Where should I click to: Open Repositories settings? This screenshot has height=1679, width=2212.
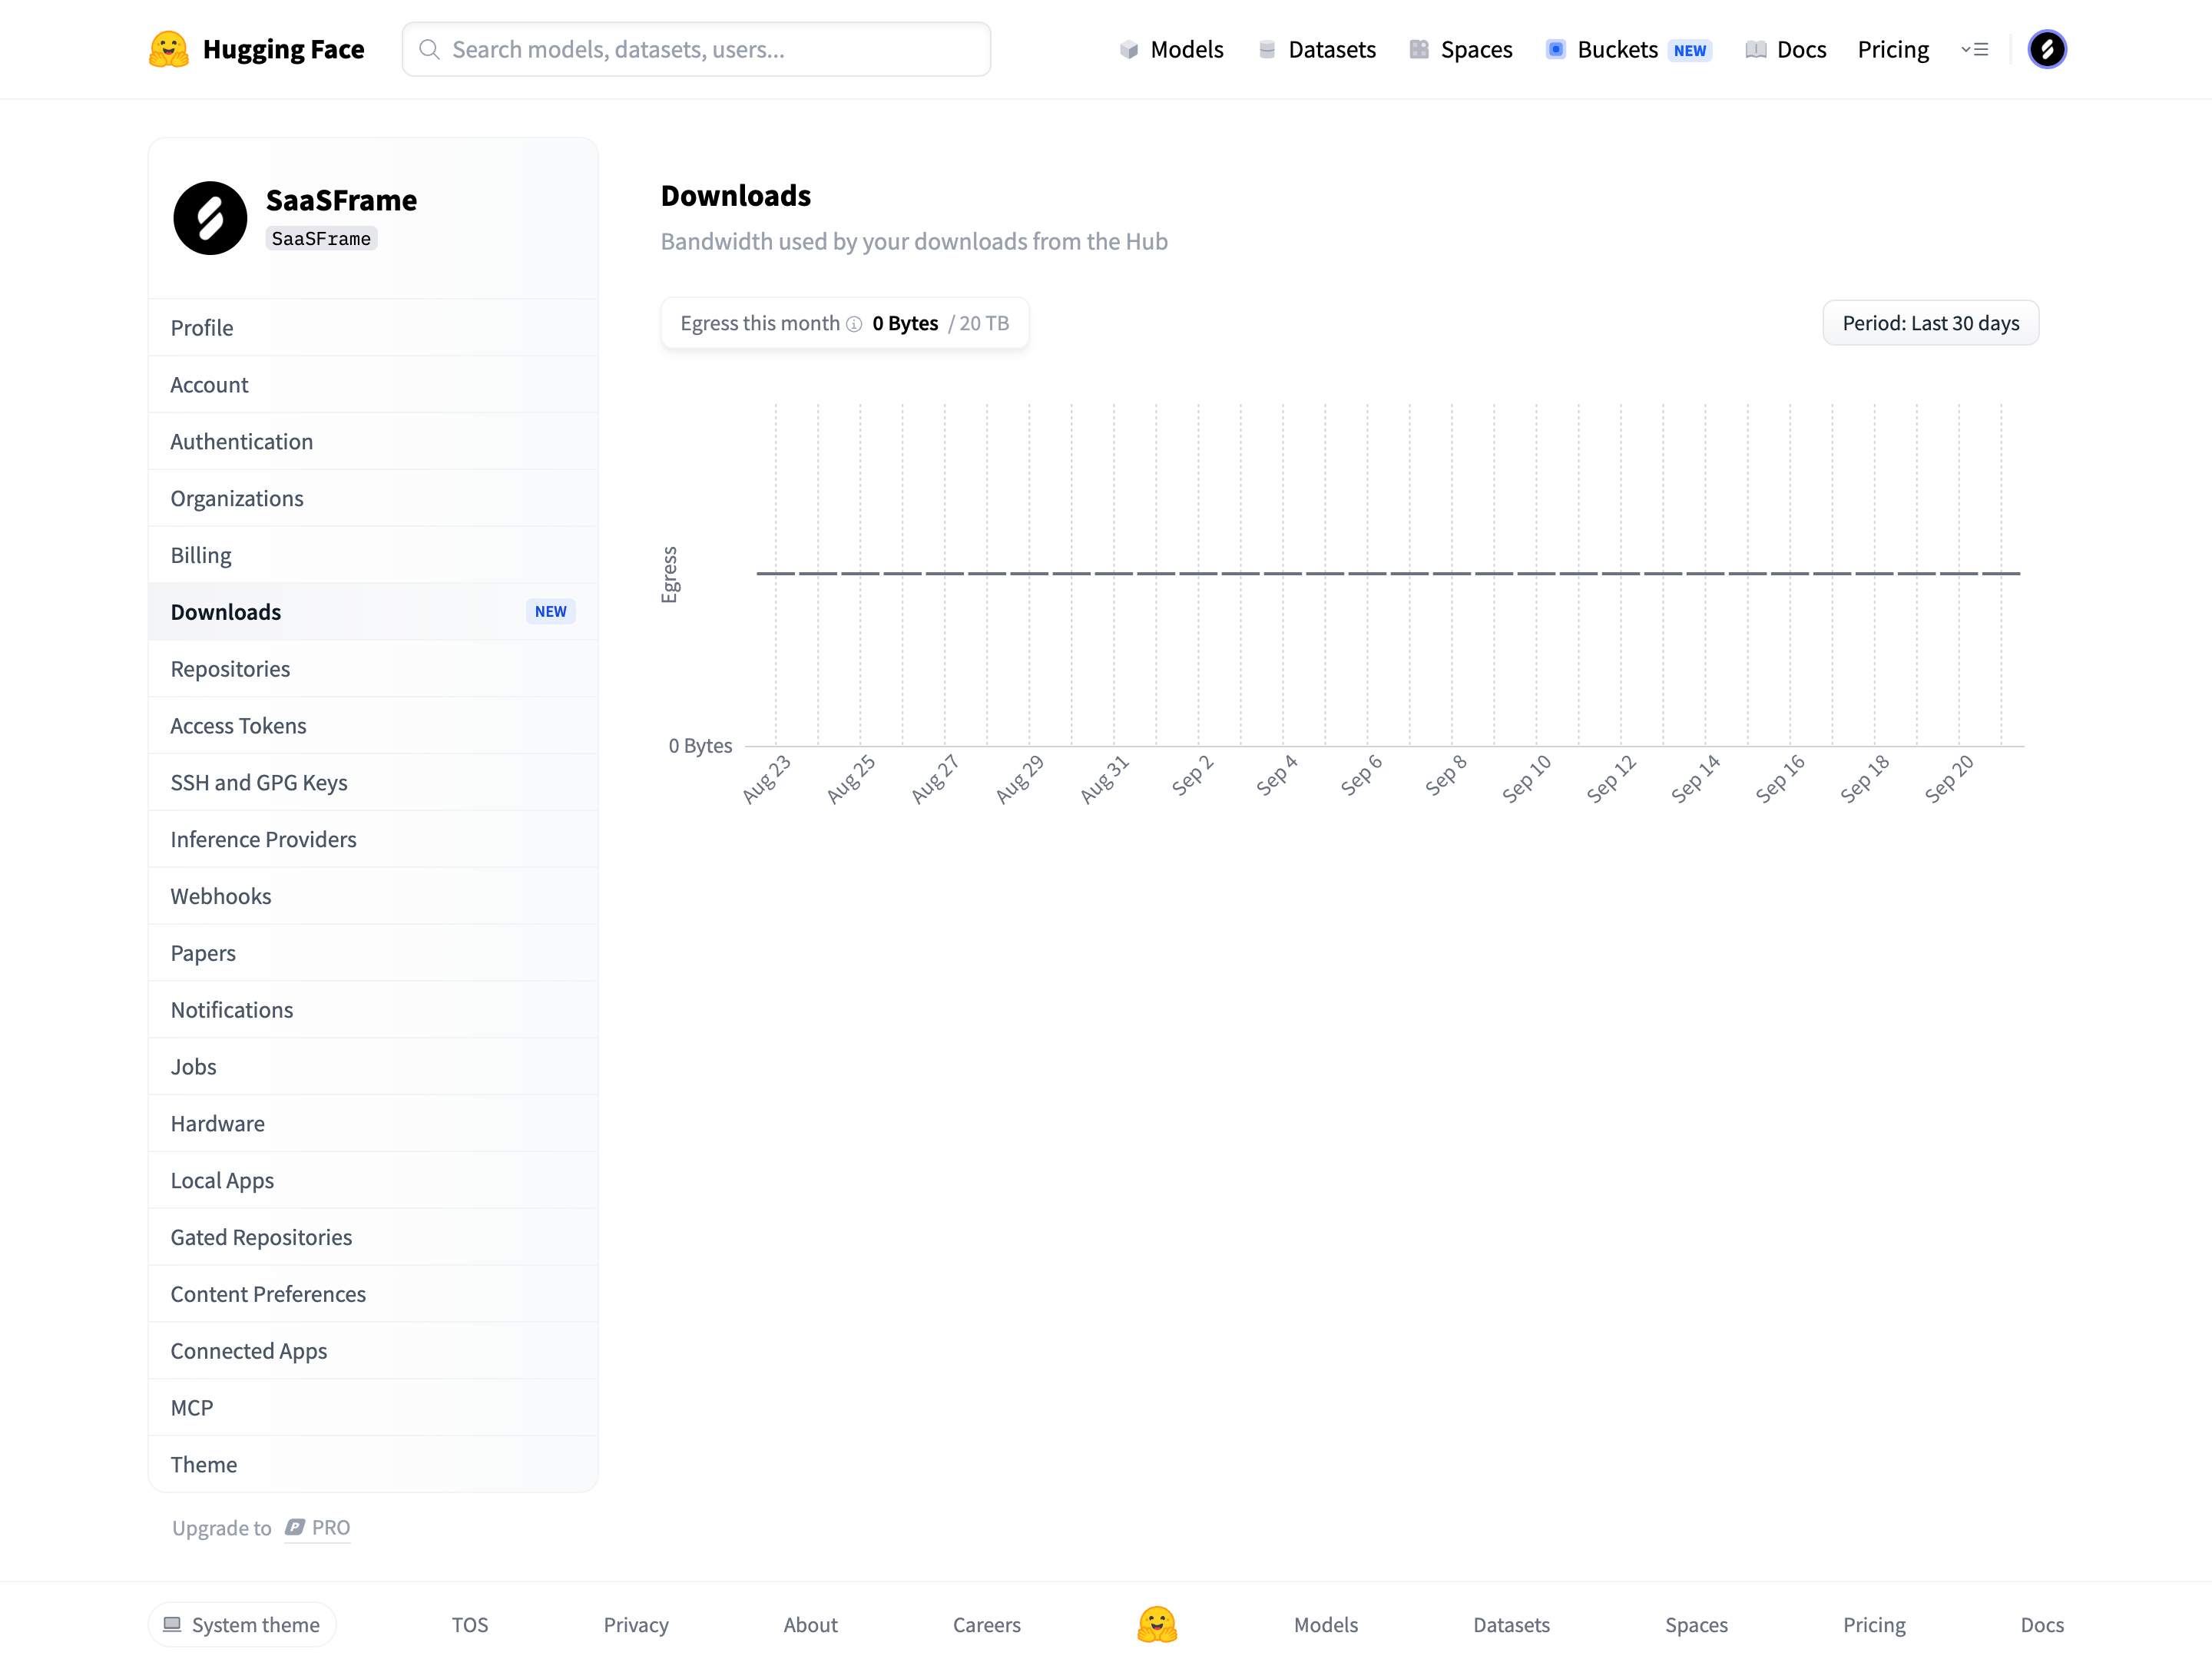(373, 669)
